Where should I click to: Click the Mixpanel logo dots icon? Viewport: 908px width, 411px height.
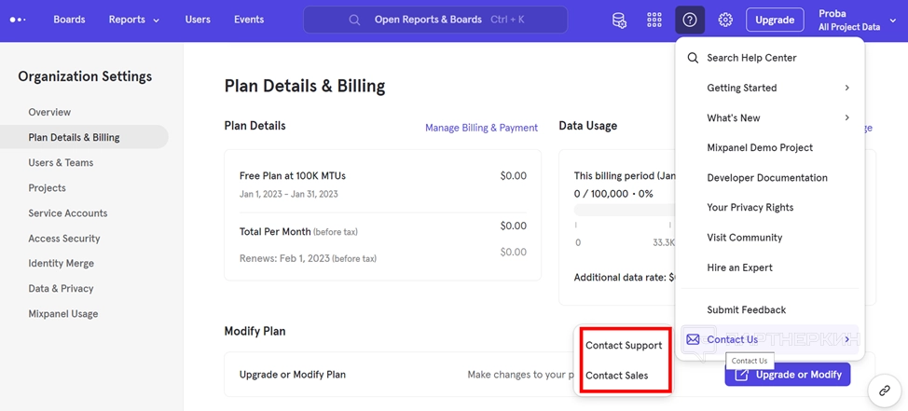click(17, 20)
